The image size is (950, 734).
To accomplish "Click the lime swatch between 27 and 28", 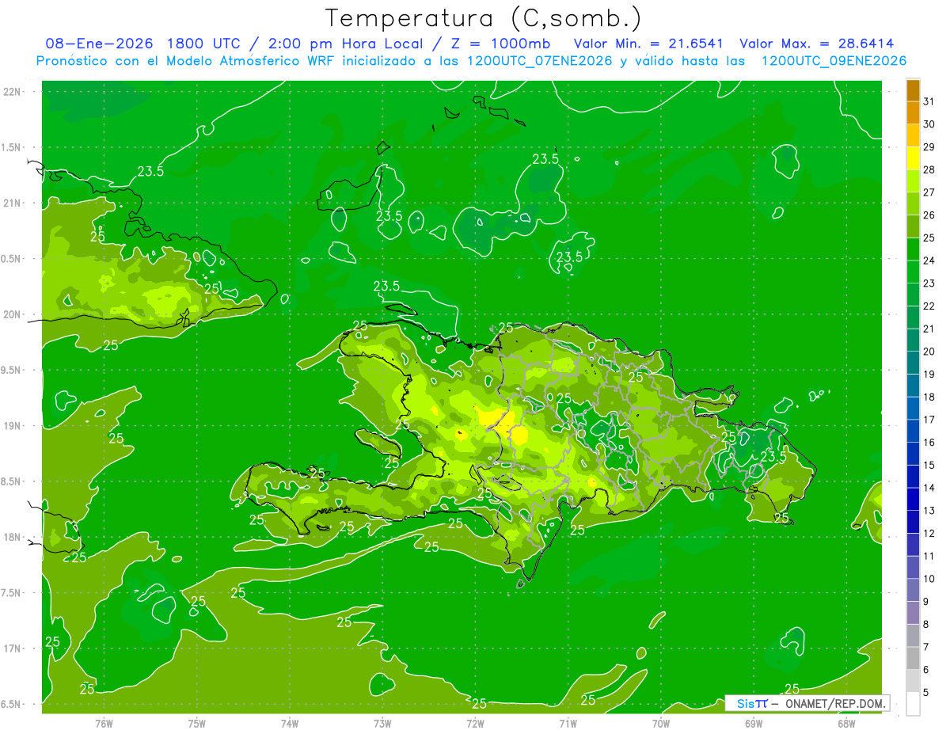I will (x=913, y=181).
